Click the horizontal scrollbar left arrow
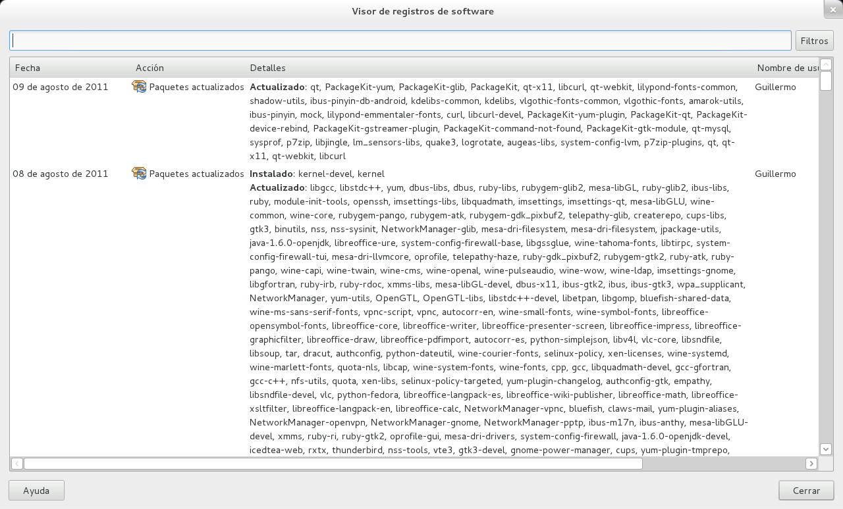The image size is (843, 509). (16, 464)
